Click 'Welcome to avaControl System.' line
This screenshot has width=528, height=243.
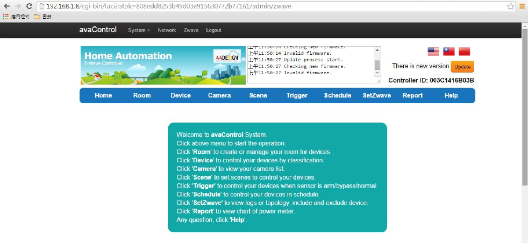coord(222,135)
